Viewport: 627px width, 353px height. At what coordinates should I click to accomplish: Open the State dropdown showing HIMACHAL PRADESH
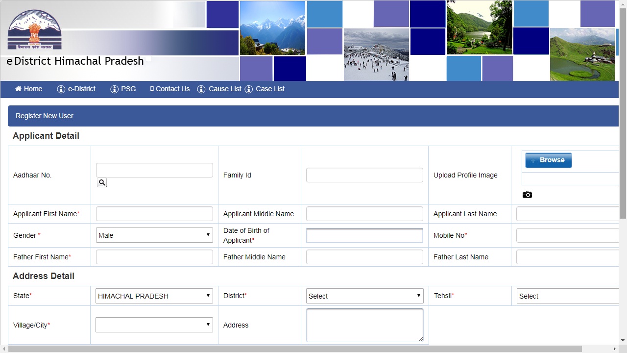154,296
